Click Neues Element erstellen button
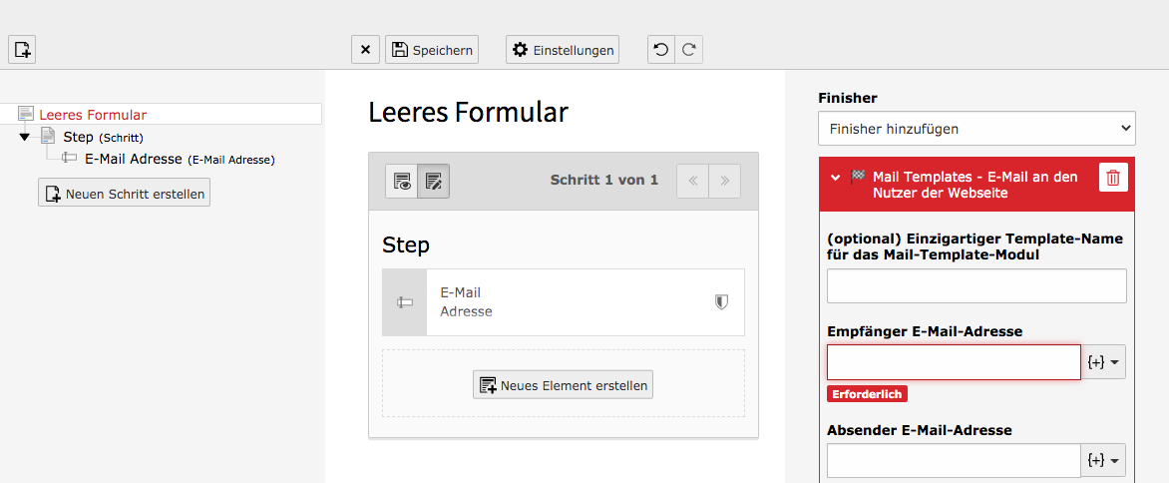This screenshot has width=1169, height=483. [x=563, y=385]
